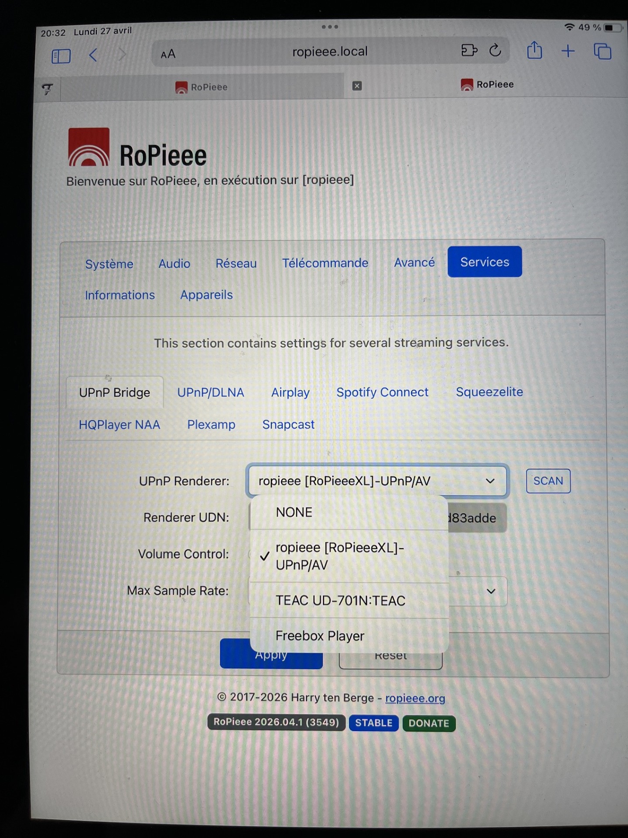Open the Airplay service tab
The image size is (628, 838).
[x=290, y=392]
